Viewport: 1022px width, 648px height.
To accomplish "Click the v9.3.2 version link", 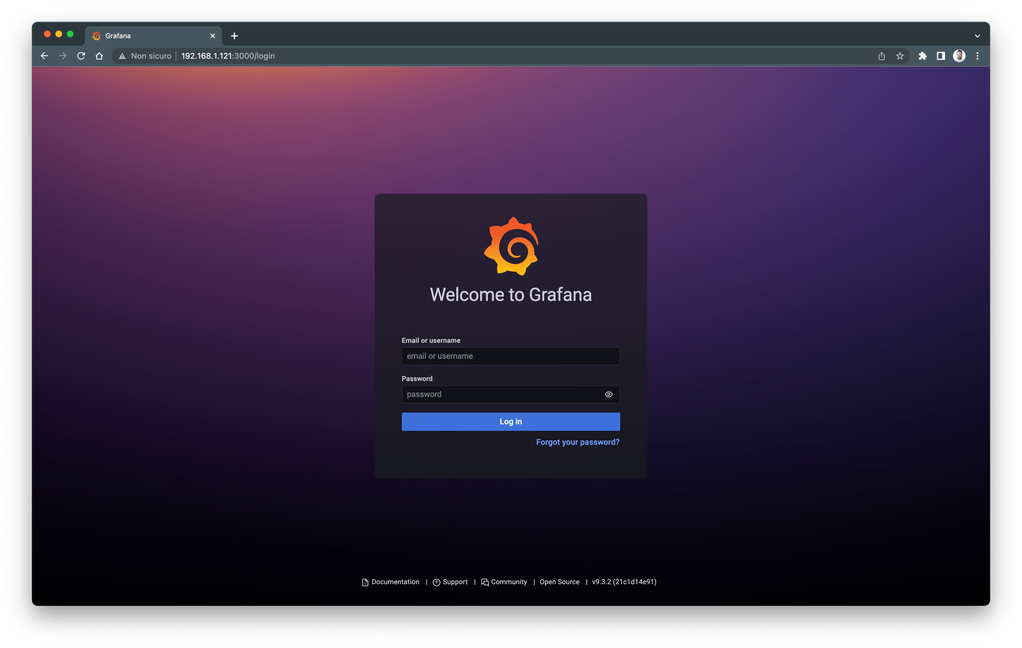I will 624,582.
